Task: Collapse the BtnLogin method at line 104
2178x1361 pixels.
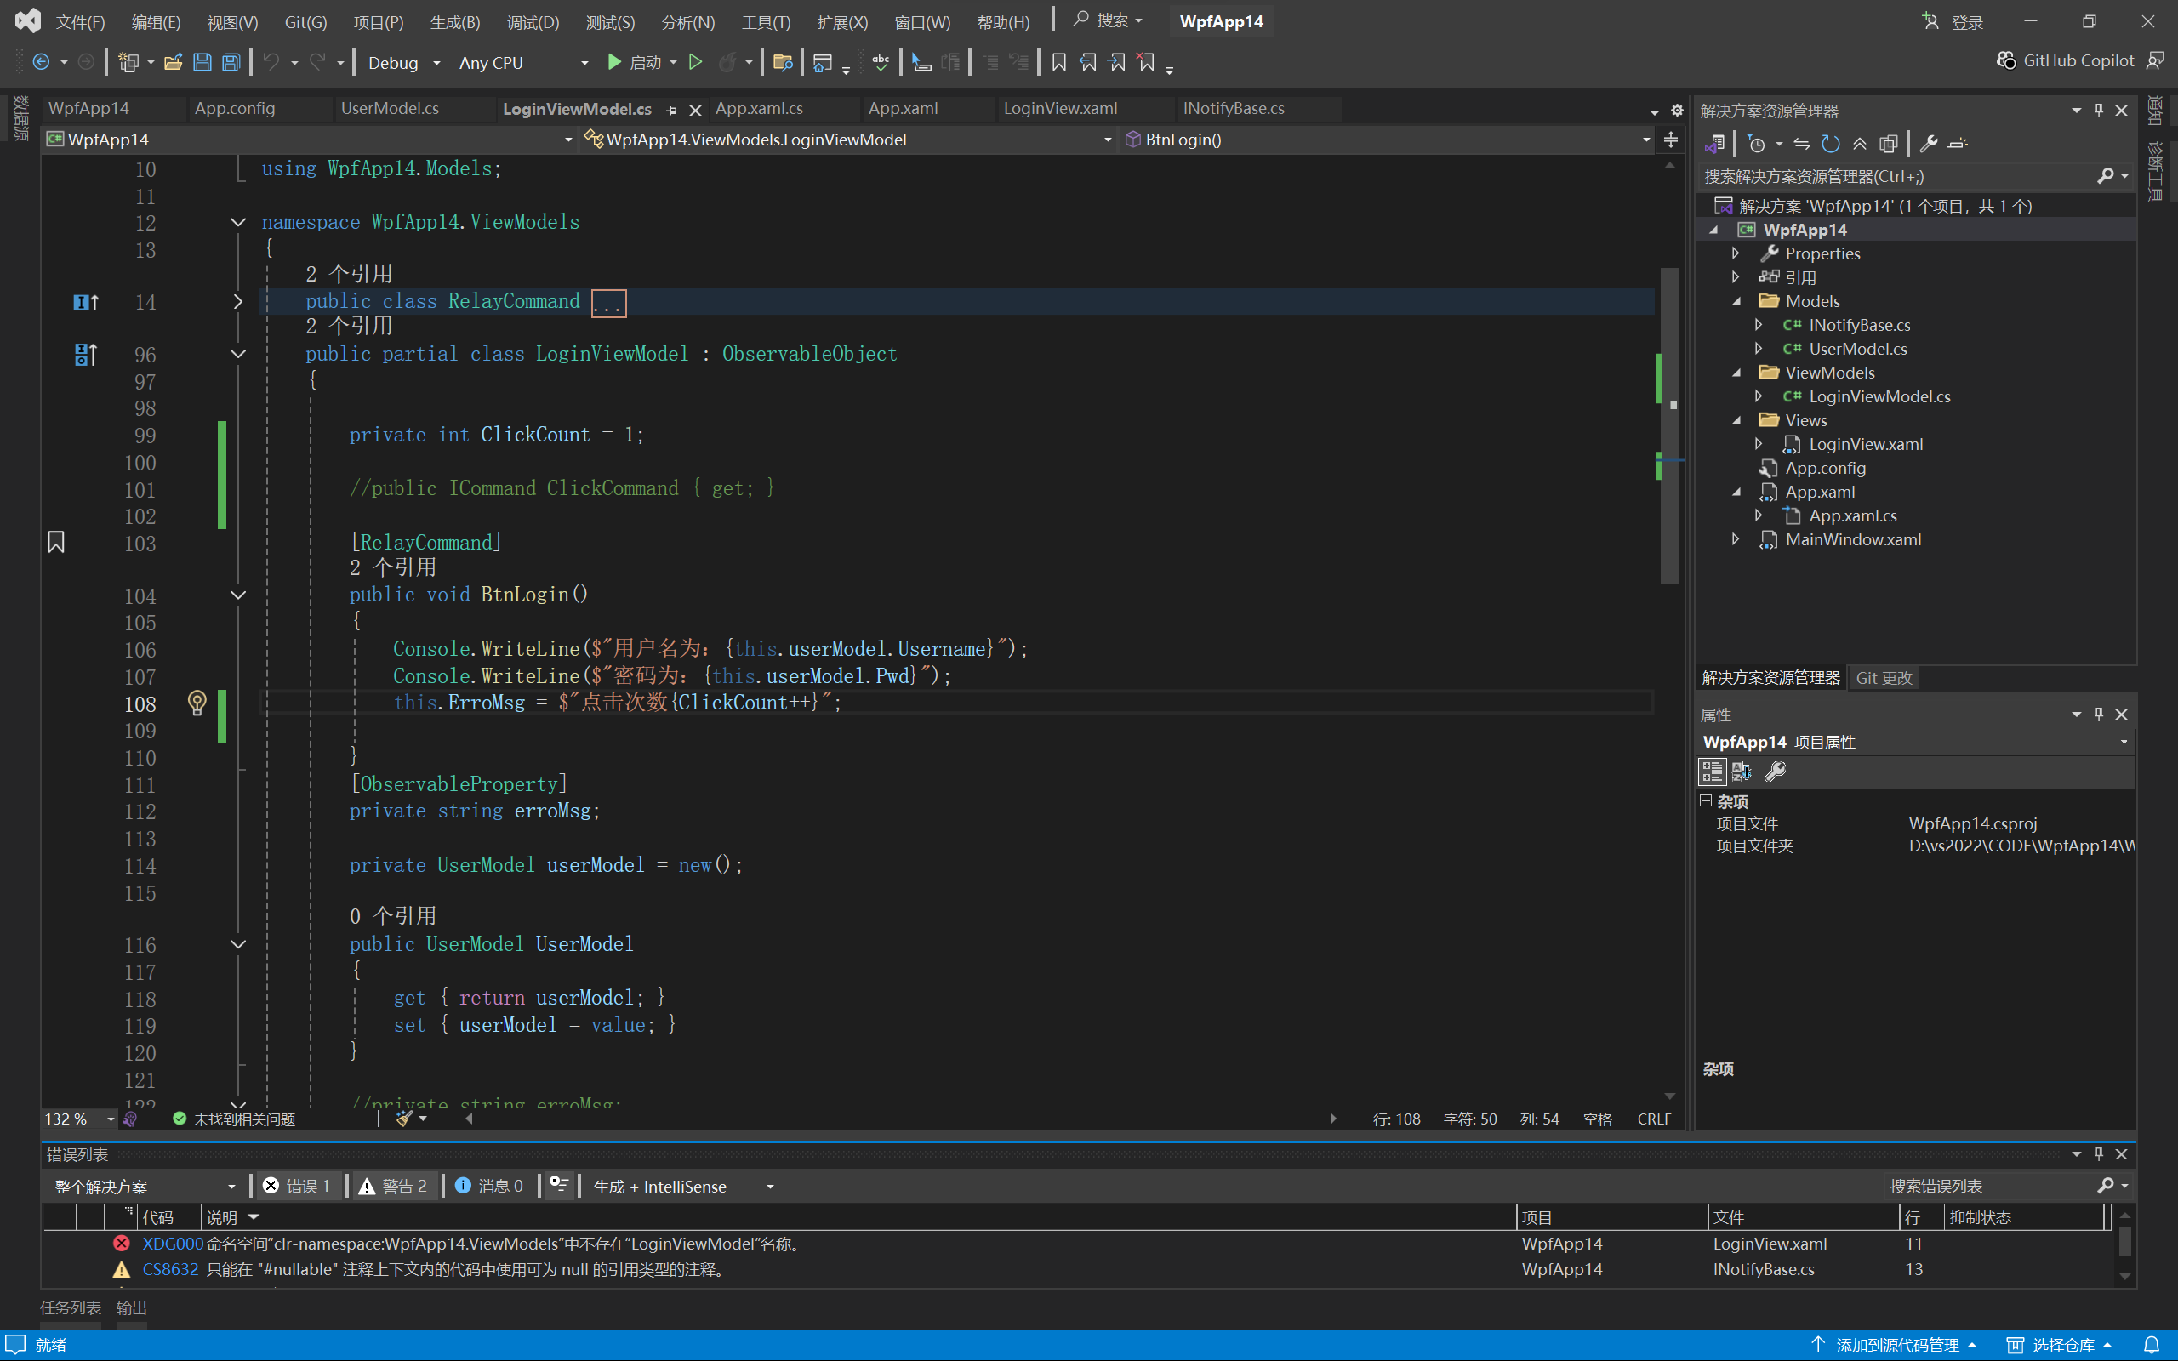Action: click(x=237, y=595)
